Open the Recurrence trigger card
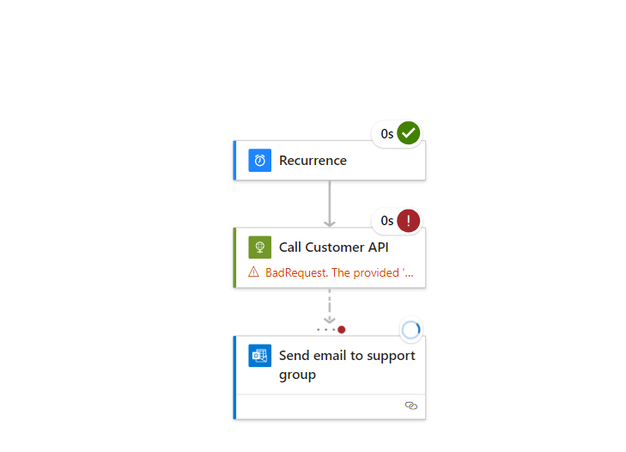 pyautogui.click(x=330, y=160)
